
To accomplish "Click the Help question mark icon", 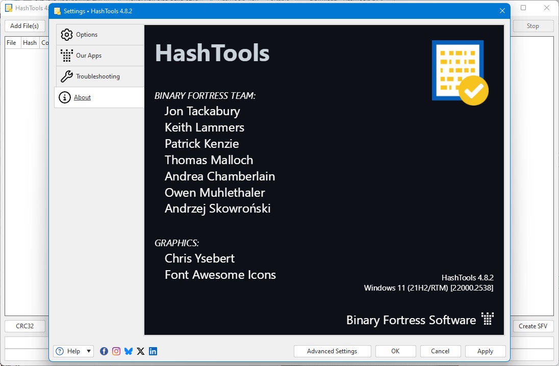I will coord(60,351).
